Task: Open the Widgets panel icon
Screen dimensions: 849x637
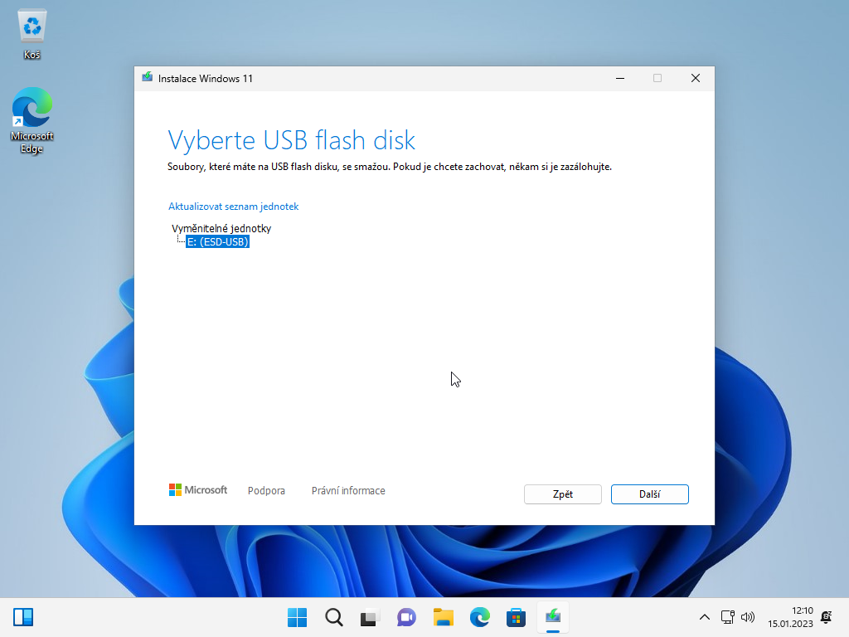Action: (23, 617)
